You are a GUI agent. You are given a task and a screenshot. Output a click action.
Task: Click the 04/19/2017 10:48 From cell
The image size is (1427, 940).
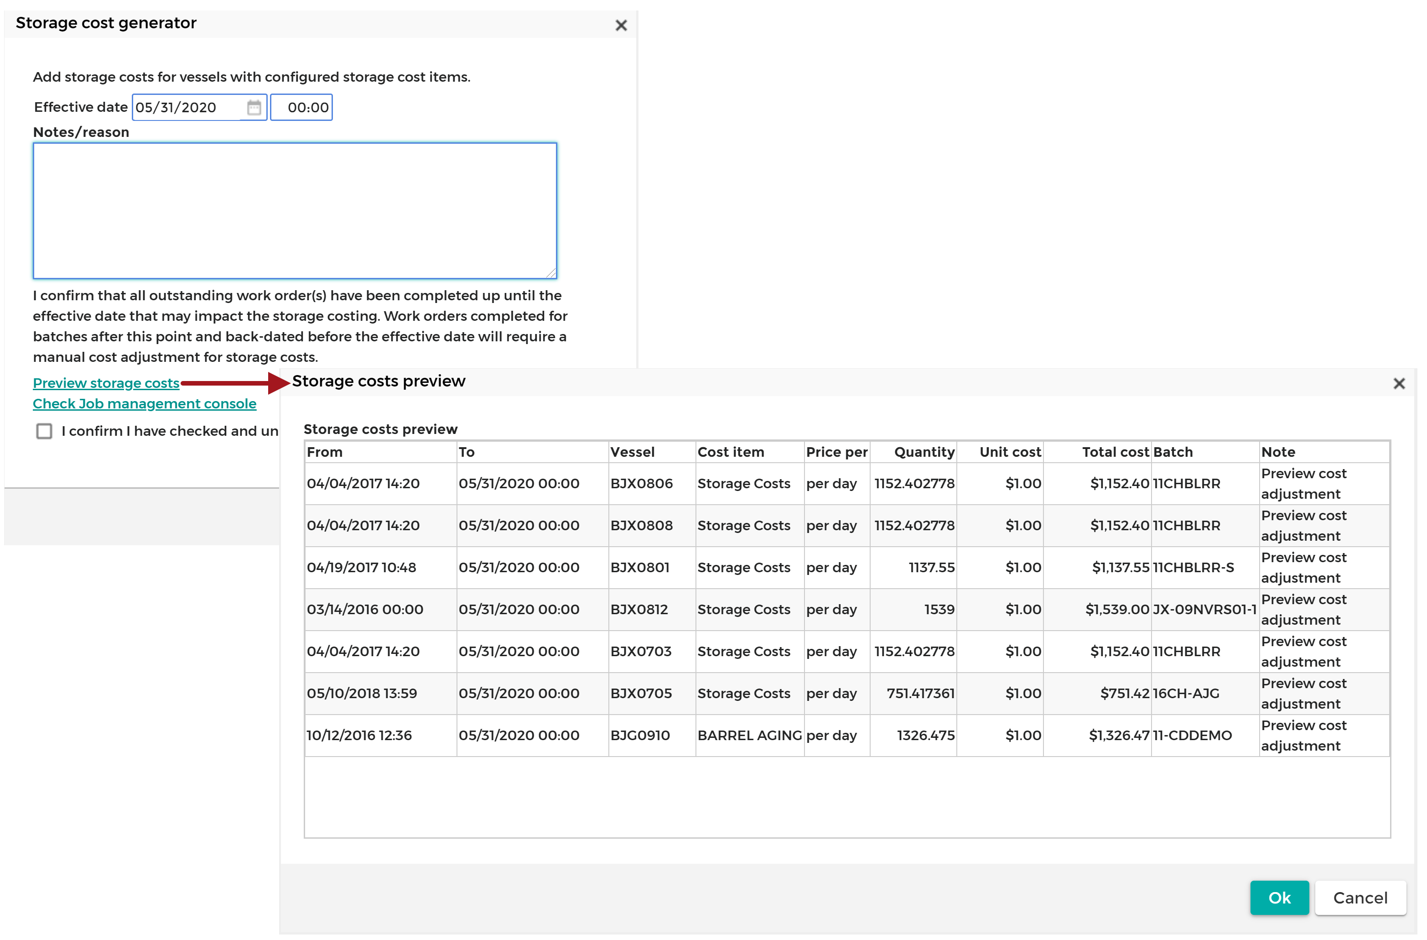381,568
